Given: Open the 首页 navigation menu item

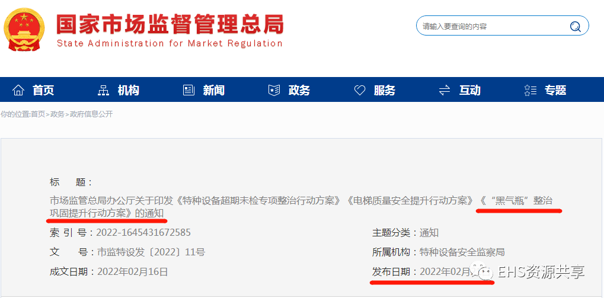Looking at the screenshot, I should coord(43,91).
